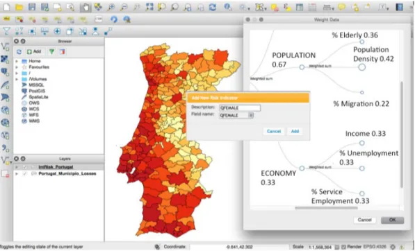Add vector layer from left sidebar

coord(5,47)
